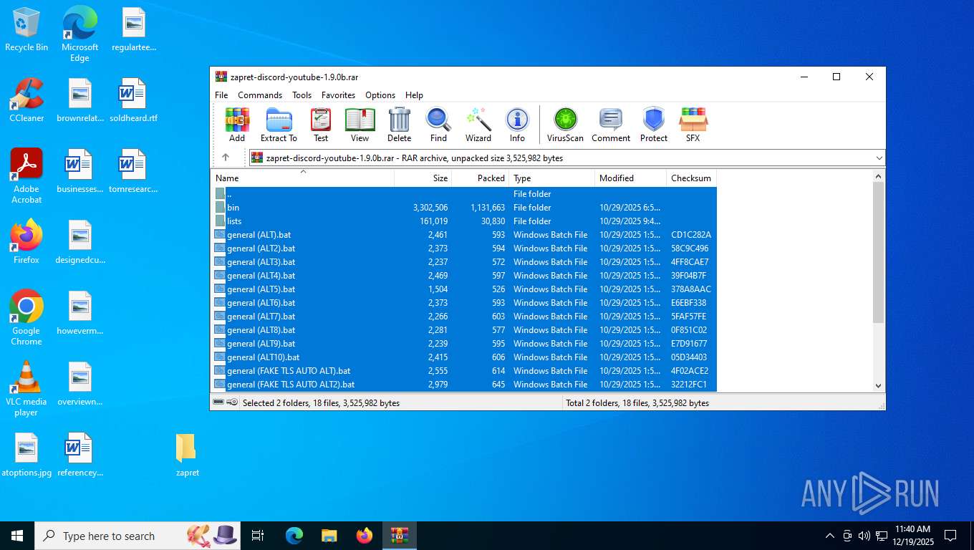Click Firefox icon in the taskbar
The height and width of the screenshot is (550, 974).
[365, 536]
